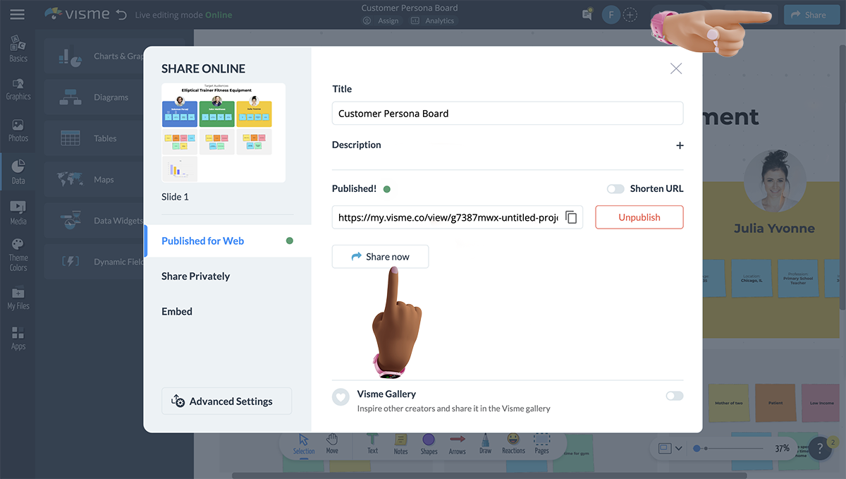Image resolution: width=846 pixels, height=479 pixels.
Task: Click the Unpublish button
Action: 639,217
